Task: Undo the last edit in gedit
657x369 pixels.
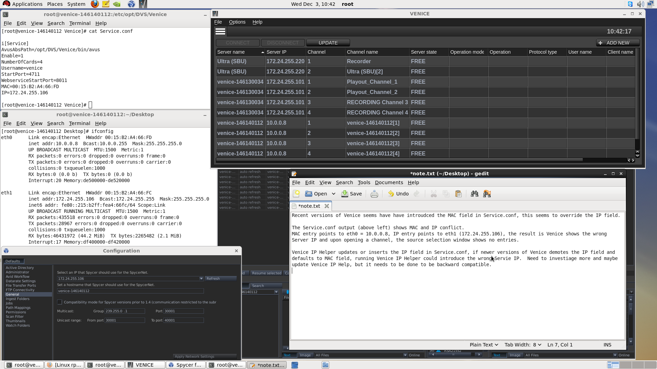Action: tap(398, 194)
